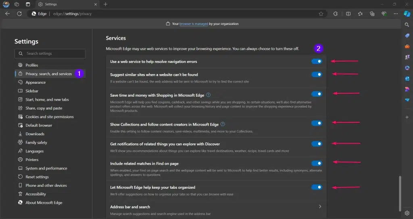Open the split screen icon
Screen dimensions: 413x219
tap(348, 14)
